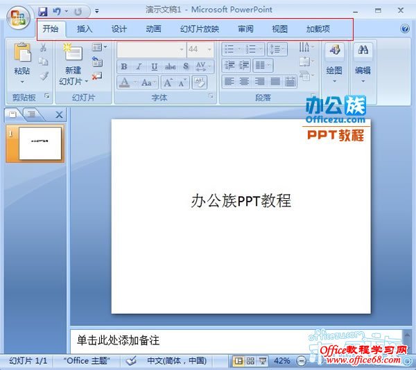Switch to Slide Sorter view
The height and width of the screenshot is (370, 416).
point(250,361)
